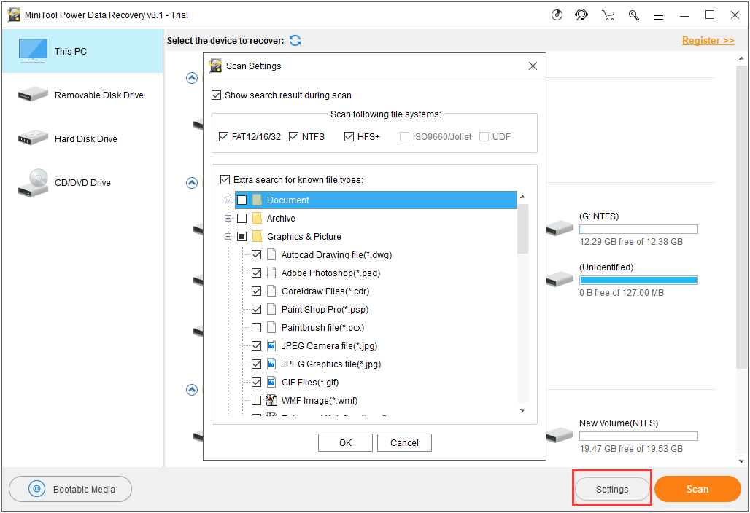Click the Scan Settings dialog app icon
The width and height of the screenshot is (750, 513).
click(x=216, y=66)
